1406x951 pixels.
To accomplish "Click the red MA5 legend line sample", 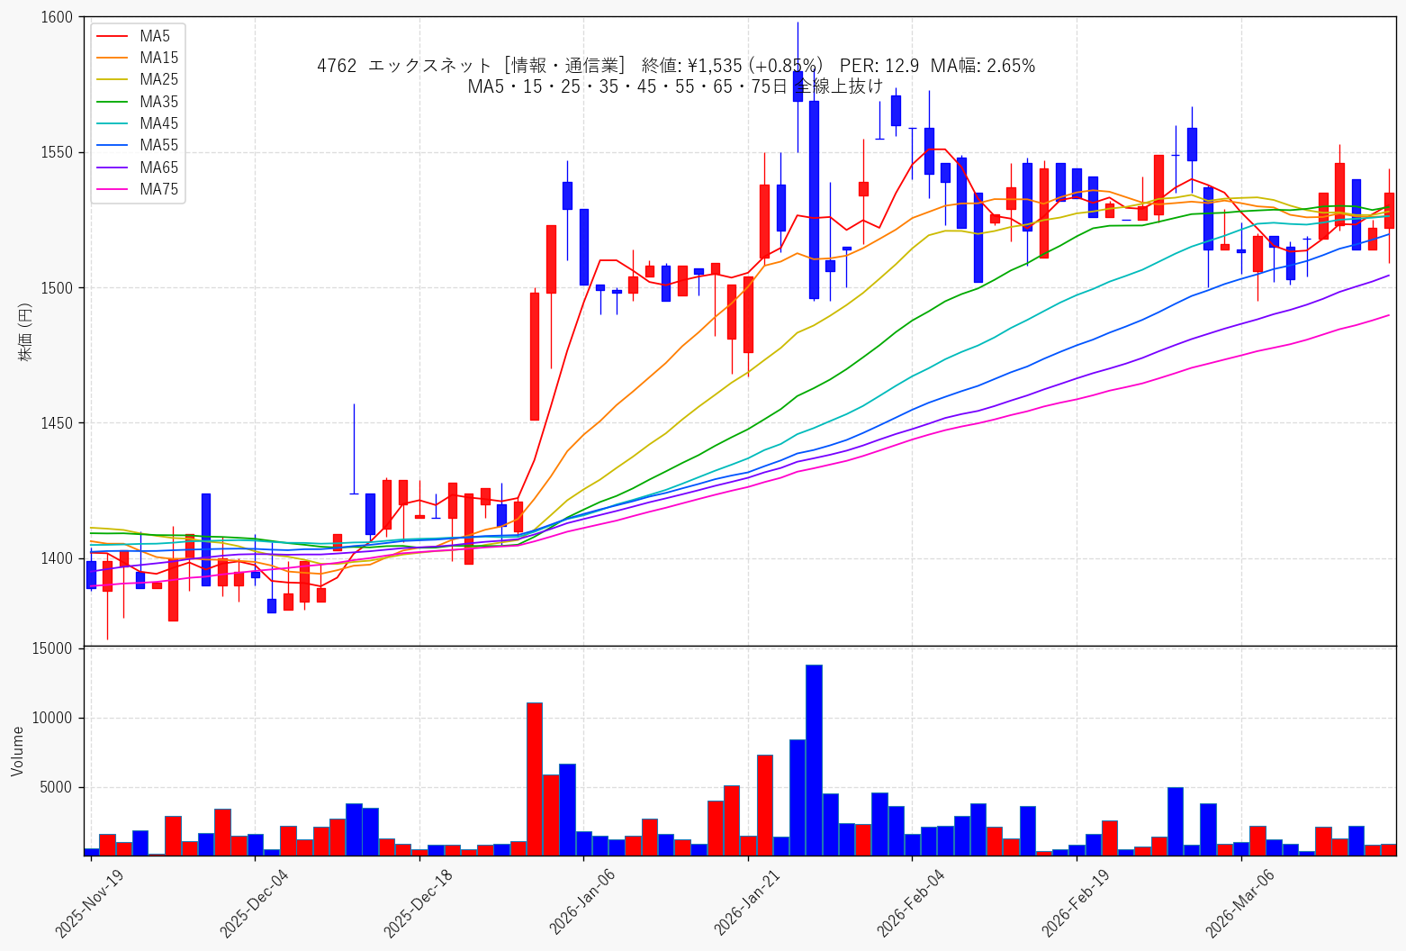I will [113, 36].
